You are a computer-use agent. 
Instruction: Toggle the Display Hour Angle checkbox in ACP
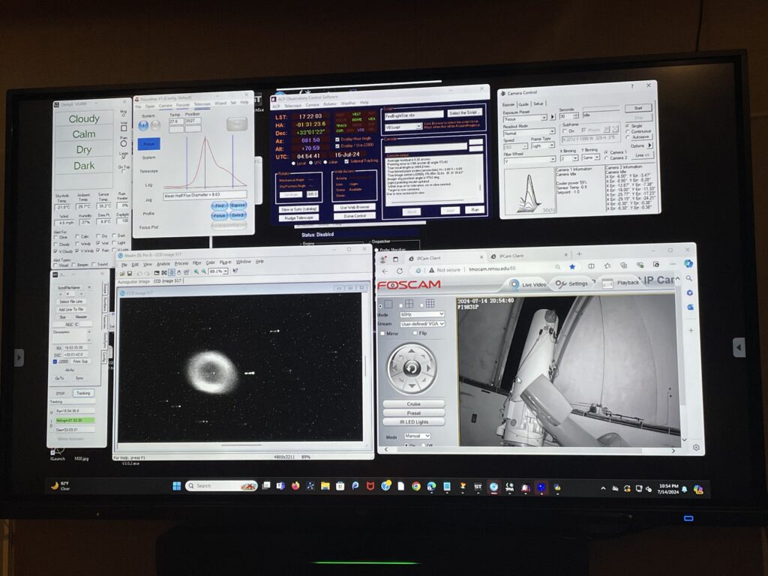tap(337, 139)
